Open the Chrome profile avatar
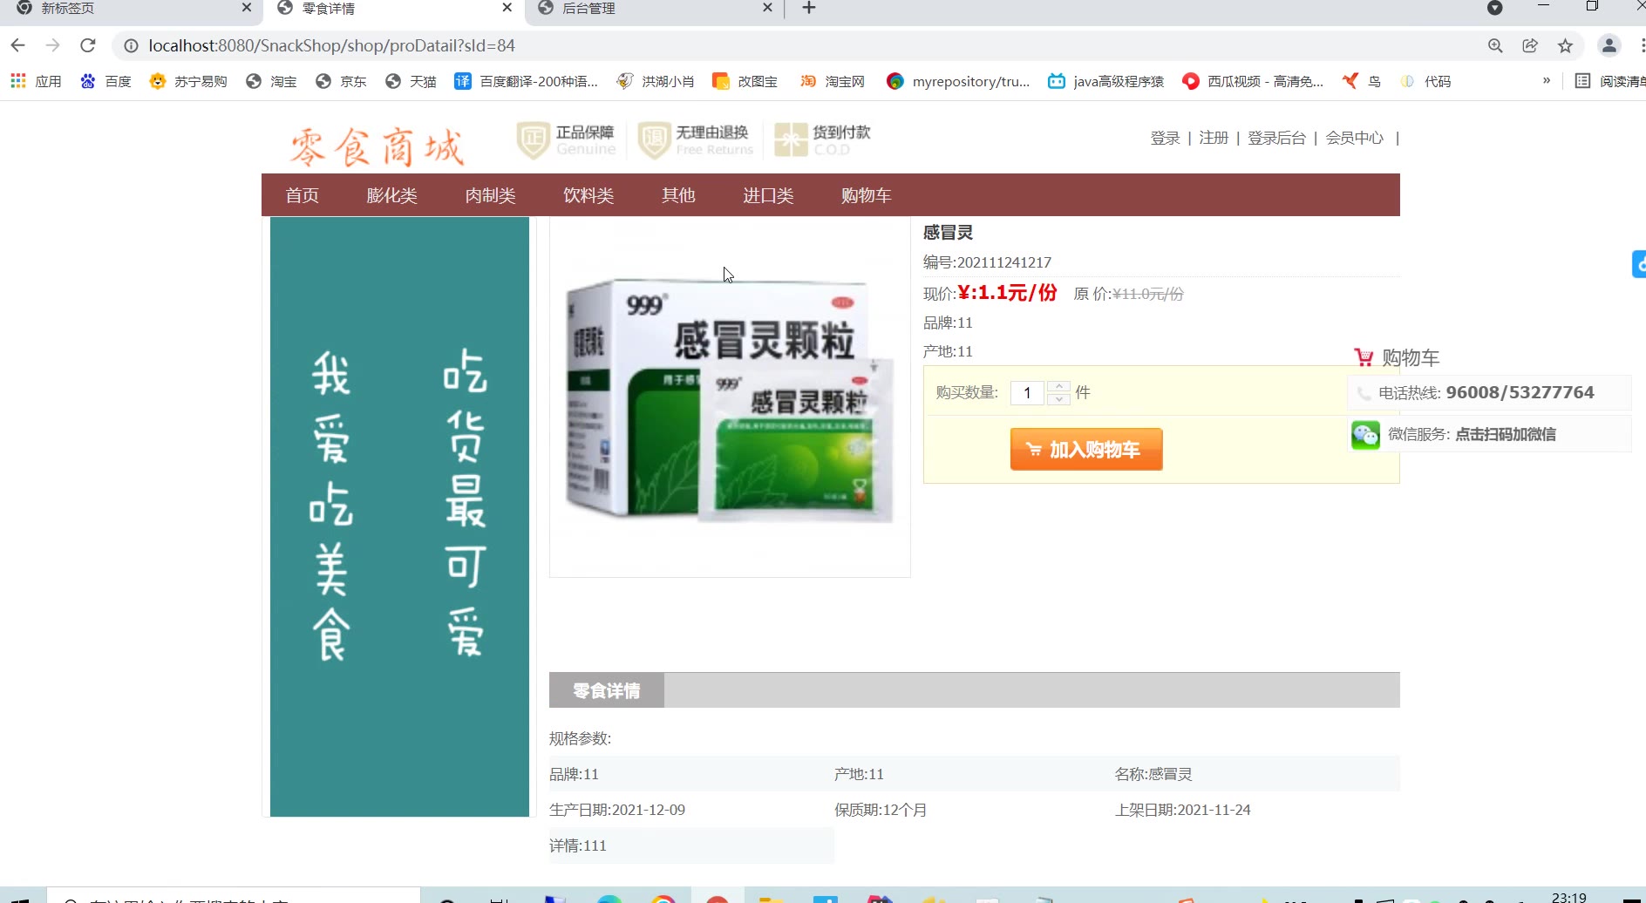 coord(1609,45)
